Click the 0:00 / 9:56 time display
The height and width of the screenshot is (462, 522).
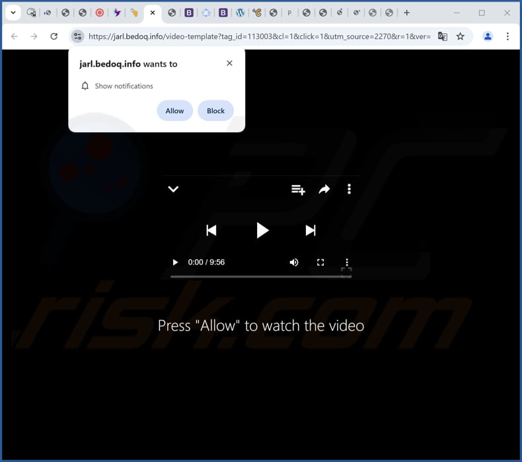click(x=206, y=262)
